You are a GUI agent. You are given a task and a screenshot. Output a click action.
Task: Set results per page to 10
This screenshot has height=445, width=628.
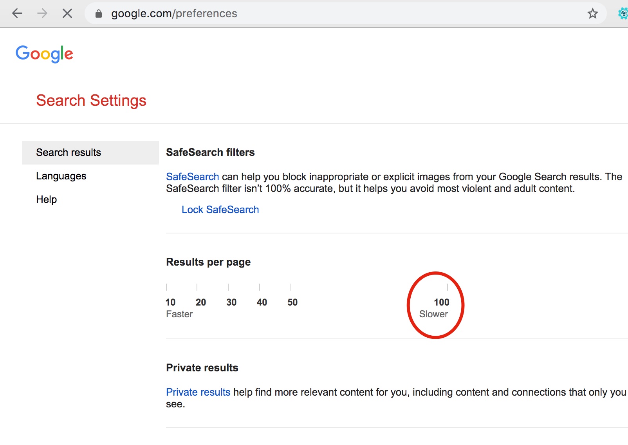pyautogui.click(x=170, y=302)
